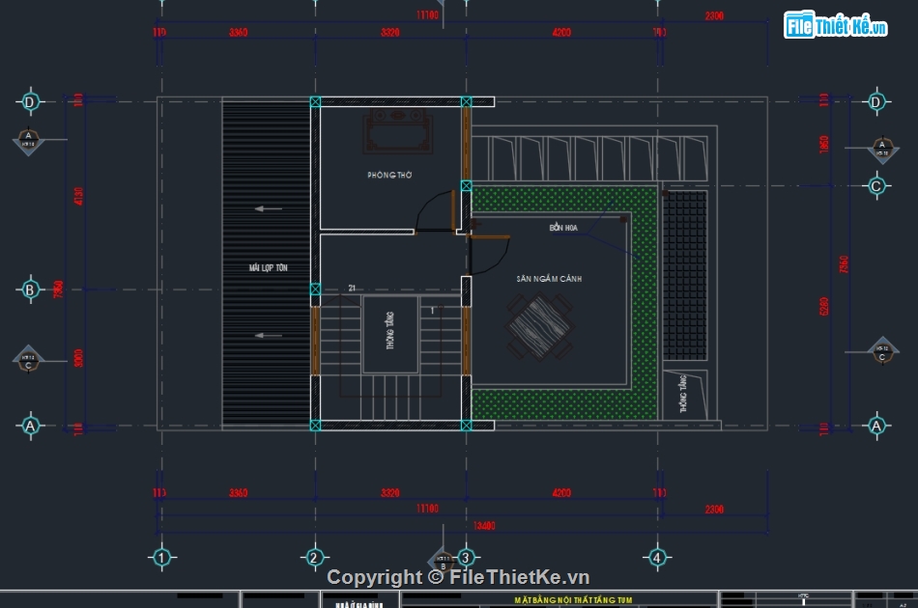Click stair step number 21
The width and height of the screenshot is (918, 608).
(x=352, y=288)
